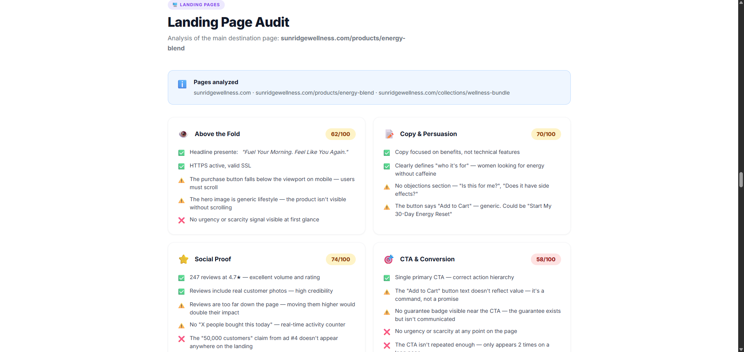Click the scrollbar down arrow
Screen dimensions: 744x352
(741, 349)
